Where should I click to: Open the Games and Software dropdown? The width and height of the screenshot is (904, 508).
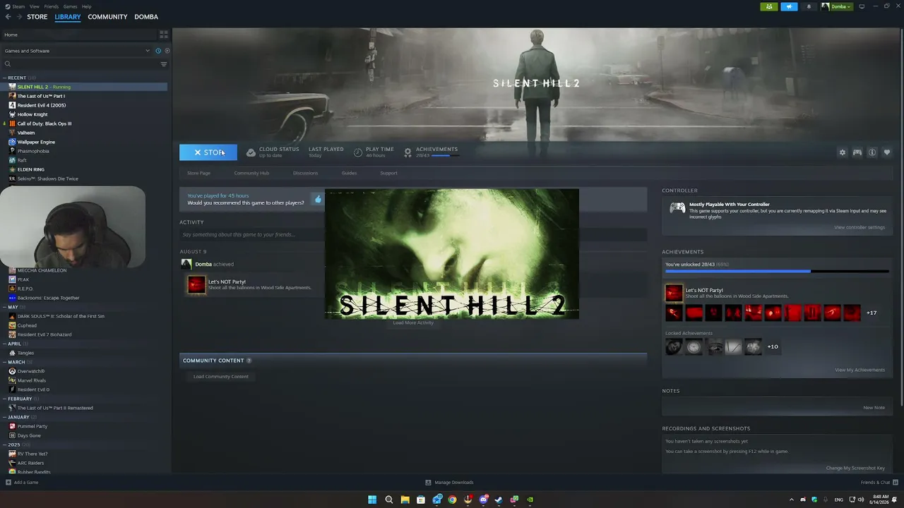77,51
